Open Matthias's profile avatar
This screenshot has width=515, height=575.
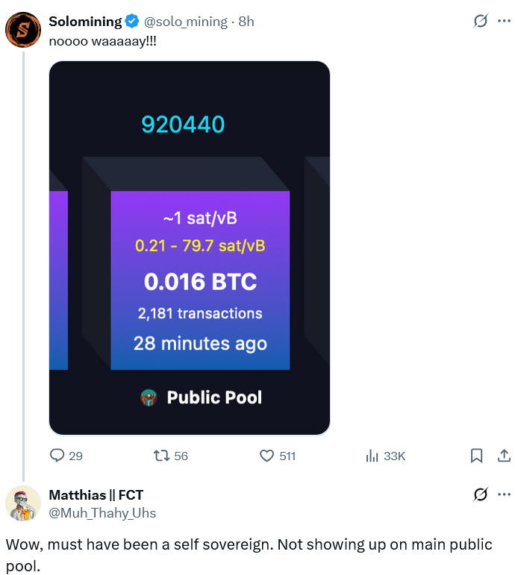(x=23, y=503)
